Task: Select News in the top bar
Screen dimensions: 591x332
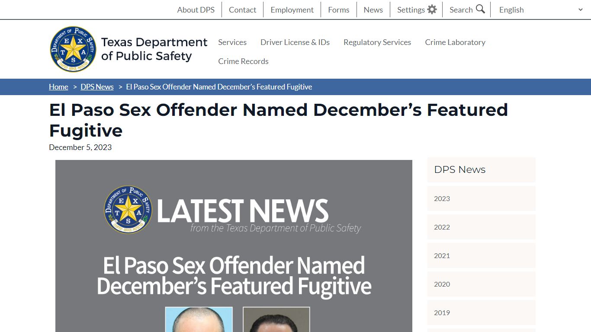Action: click(373, 10)
